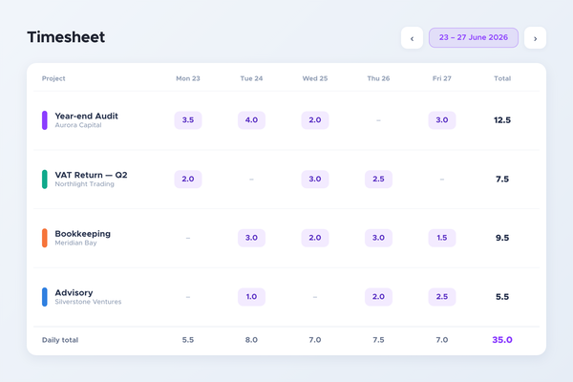The height and width of the screenshot is (382, 573).
Task: Click the green VAT Return color marker
Action: click(x=45, y=180)
